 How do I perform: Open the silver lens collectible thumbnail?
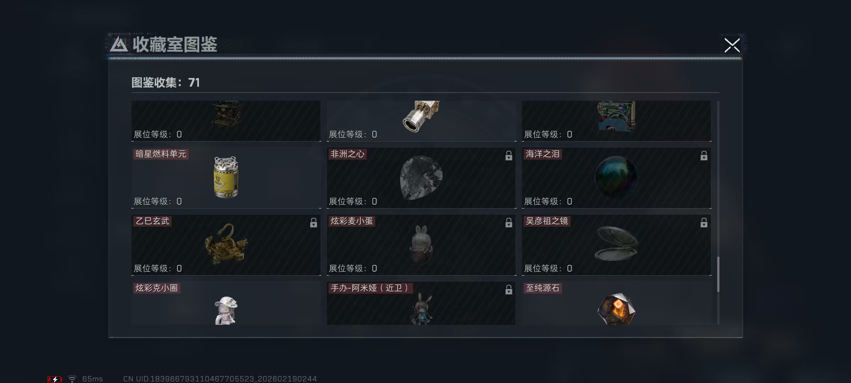coord(421,116)
